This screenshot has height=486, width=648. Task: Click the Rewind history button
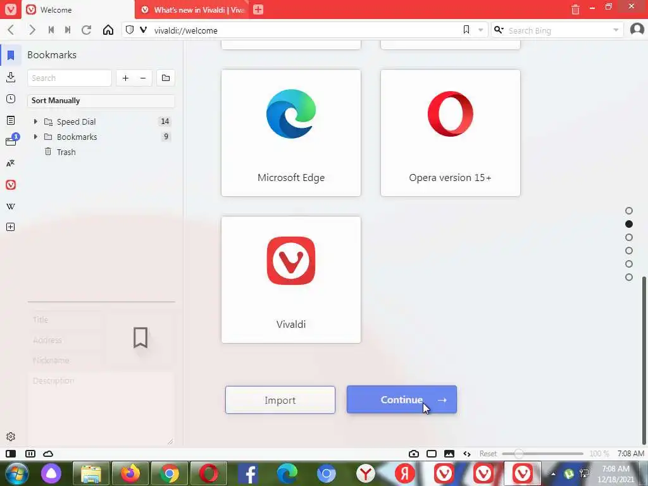click(x=51, y=30)
